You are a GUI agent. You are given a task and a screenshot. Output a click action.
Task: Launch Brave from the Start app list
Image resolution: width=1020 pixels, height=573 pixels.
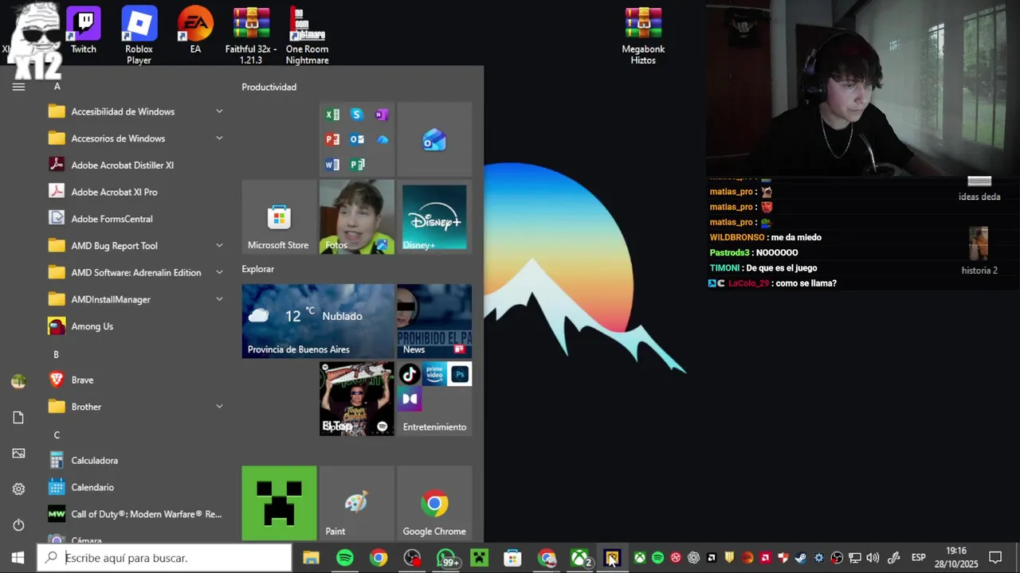135,380
